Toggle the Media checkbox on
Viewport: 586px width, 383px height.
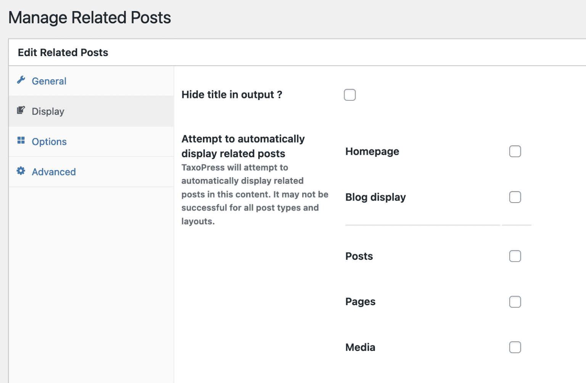pyautogui.click(x=515, y=347)
